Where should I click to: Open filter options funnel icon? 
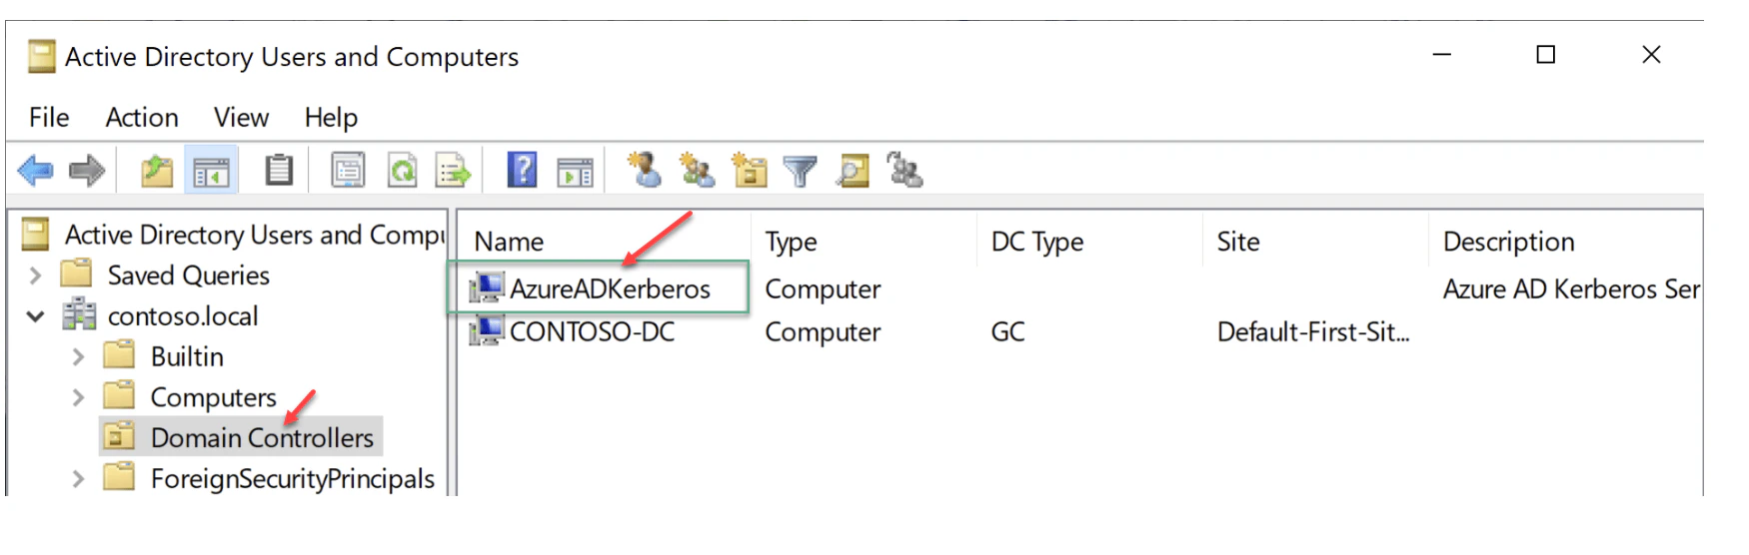click(x=800, y=172)
